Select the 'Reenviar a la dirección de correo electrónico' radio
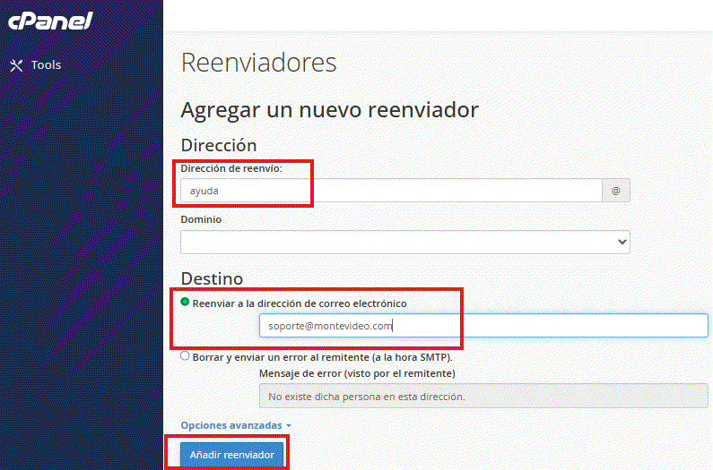 point(186,303)
